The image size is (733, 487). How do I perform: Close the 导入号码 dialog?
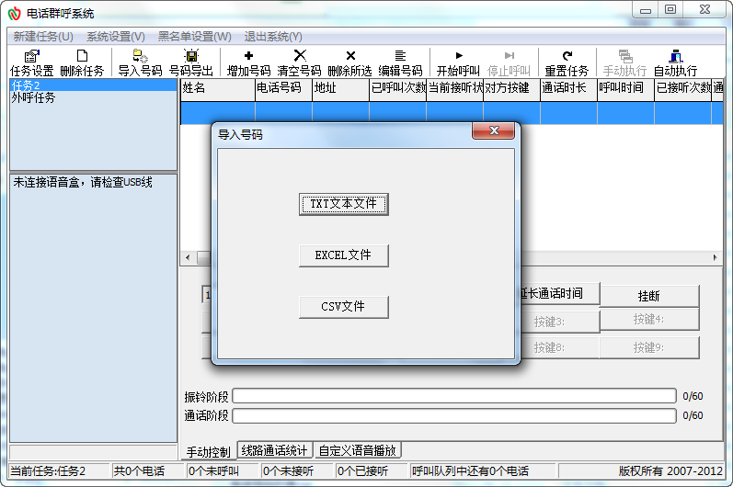pos(494,130)
